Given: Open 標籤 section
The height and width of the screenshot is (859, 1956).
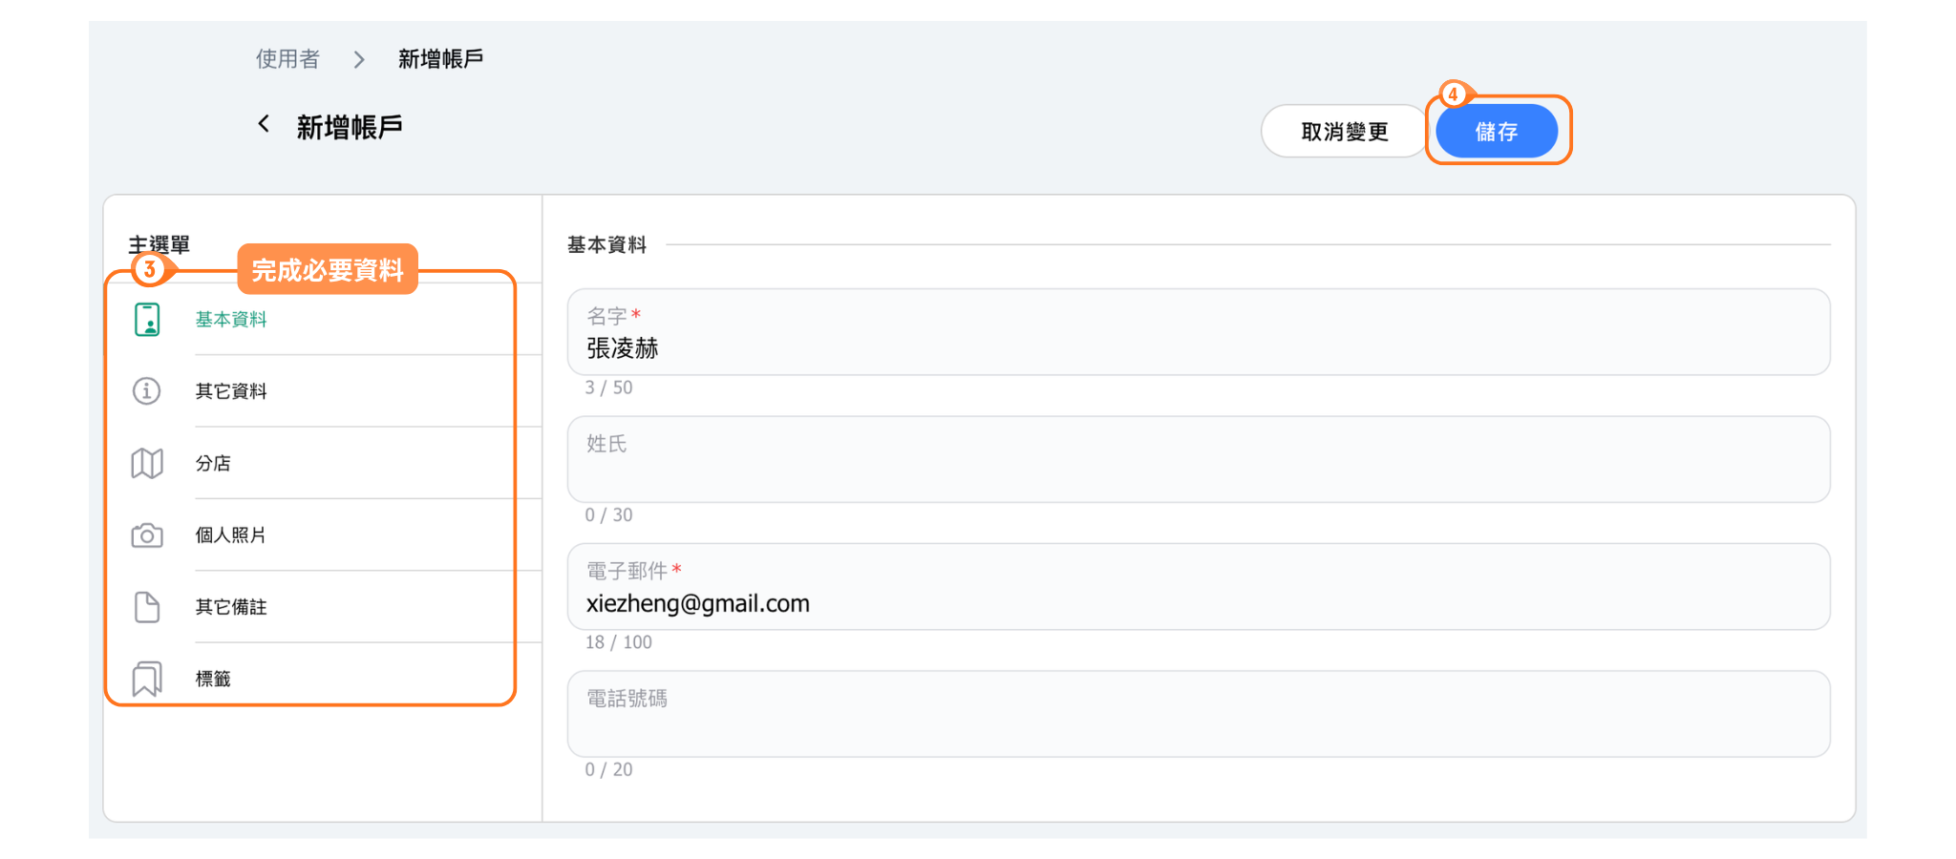Looking at the screenshot, I should tap(213, 679).
